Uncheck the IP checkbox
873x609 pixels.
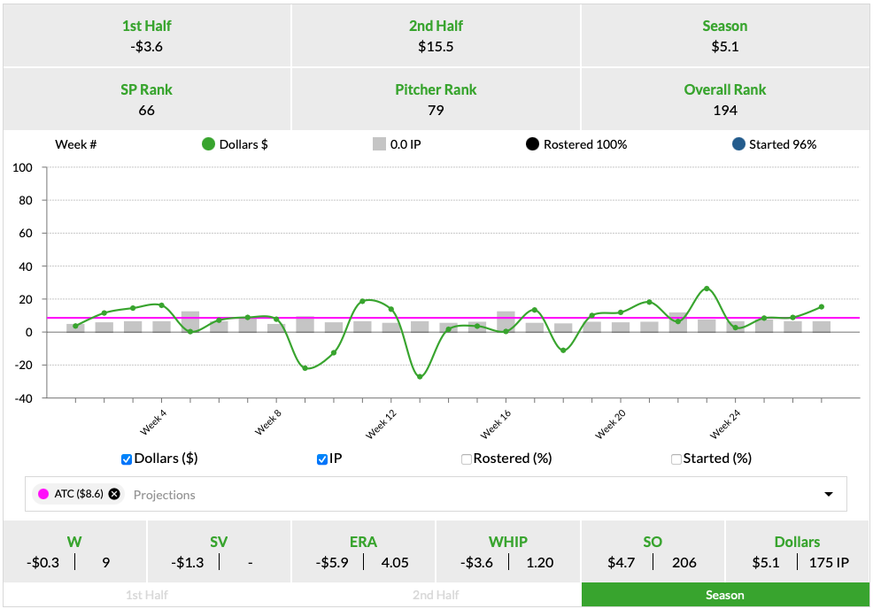322,459
